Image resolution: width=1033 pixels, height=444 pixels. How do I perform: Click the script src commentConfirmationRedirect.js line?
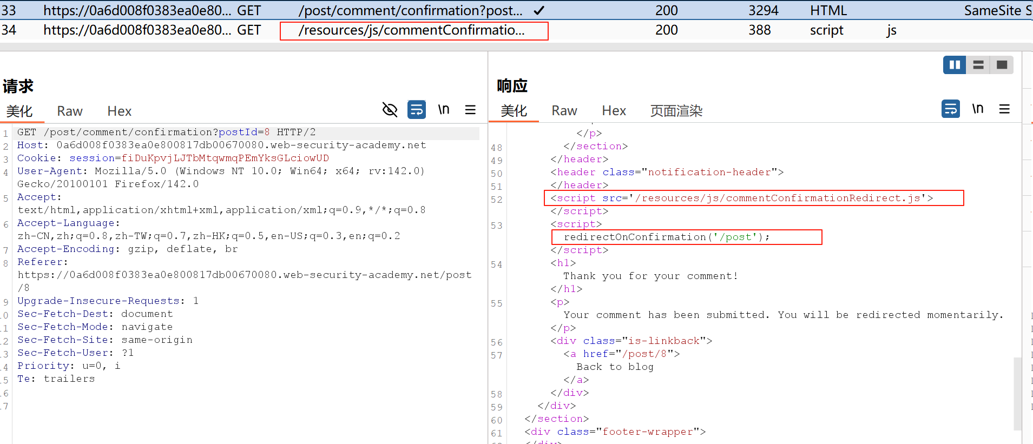click(741, 198)
